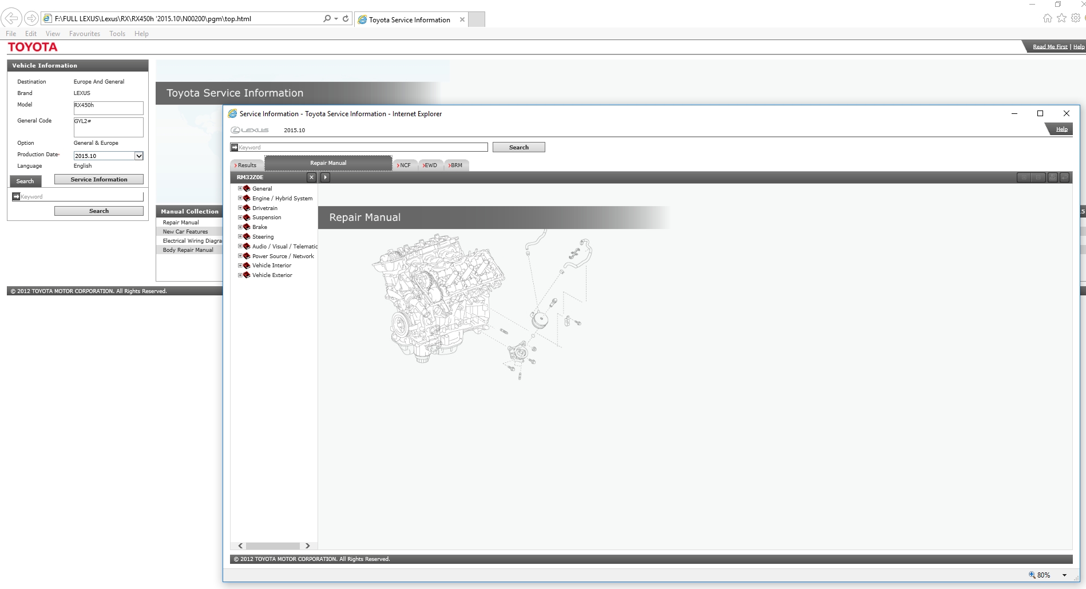Click the expand-all plus toolbar icon
The height and width of the screenshot is (589, 1086).
[x=1024, y=177]
